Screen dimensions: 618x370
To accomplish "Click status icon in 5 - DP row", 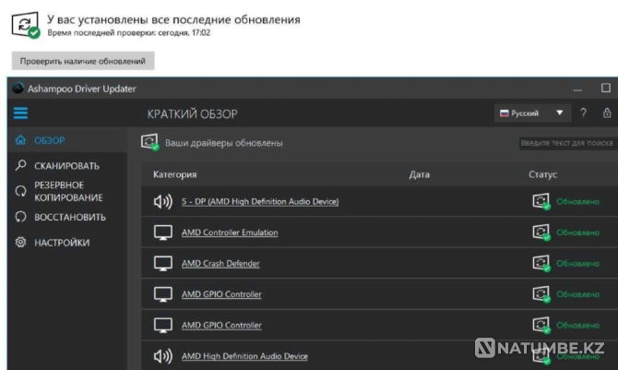I will [x=541, y=201].
